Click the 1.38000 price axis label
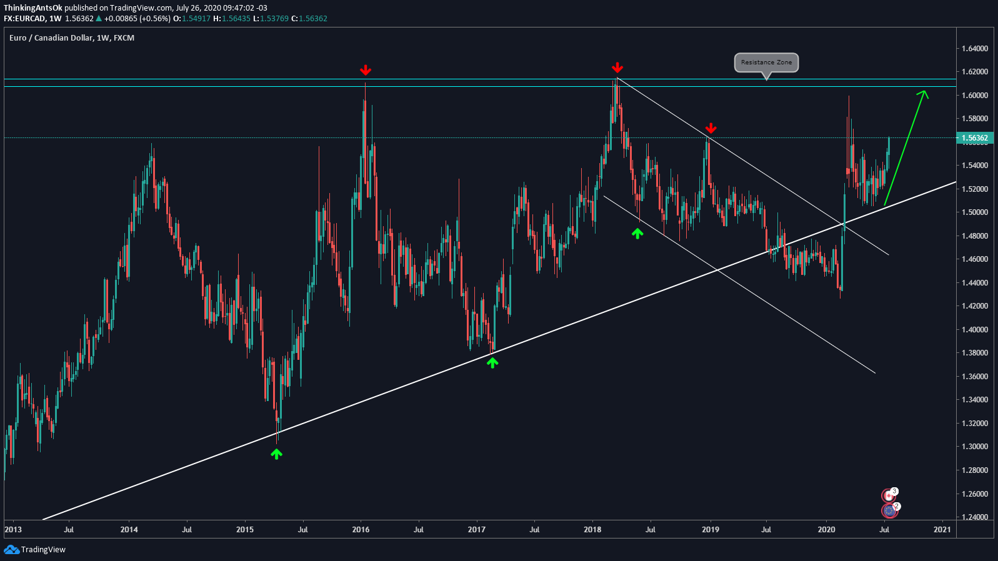This screenshot has height=561, width=998. pos(975,353)
